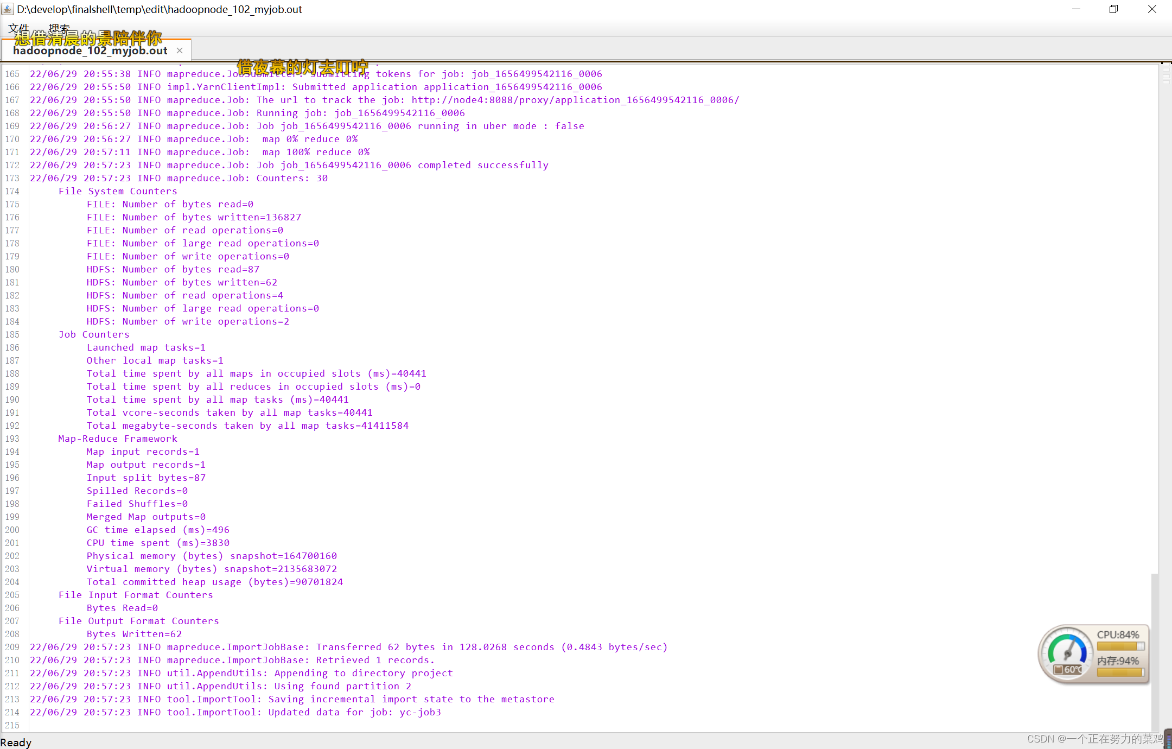This screenshot has width=1172, height=749.
Task: Click 'map 100% reduce 0%' line
Action: tap(200, 152)
